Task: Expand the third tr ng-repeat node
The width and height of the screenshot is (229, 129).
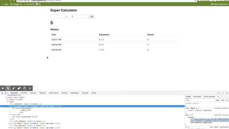Action: tap(9, 128)
